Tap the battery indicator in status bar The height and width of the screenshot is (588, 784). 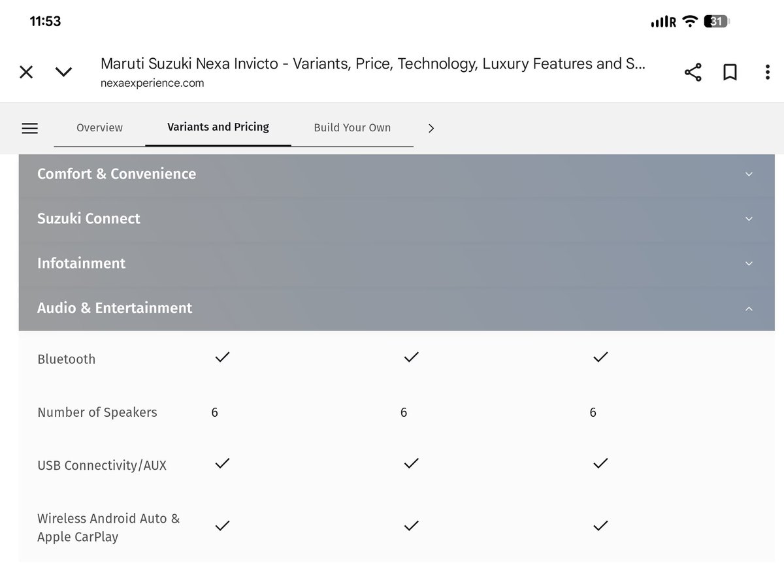[x=717, y=22]
